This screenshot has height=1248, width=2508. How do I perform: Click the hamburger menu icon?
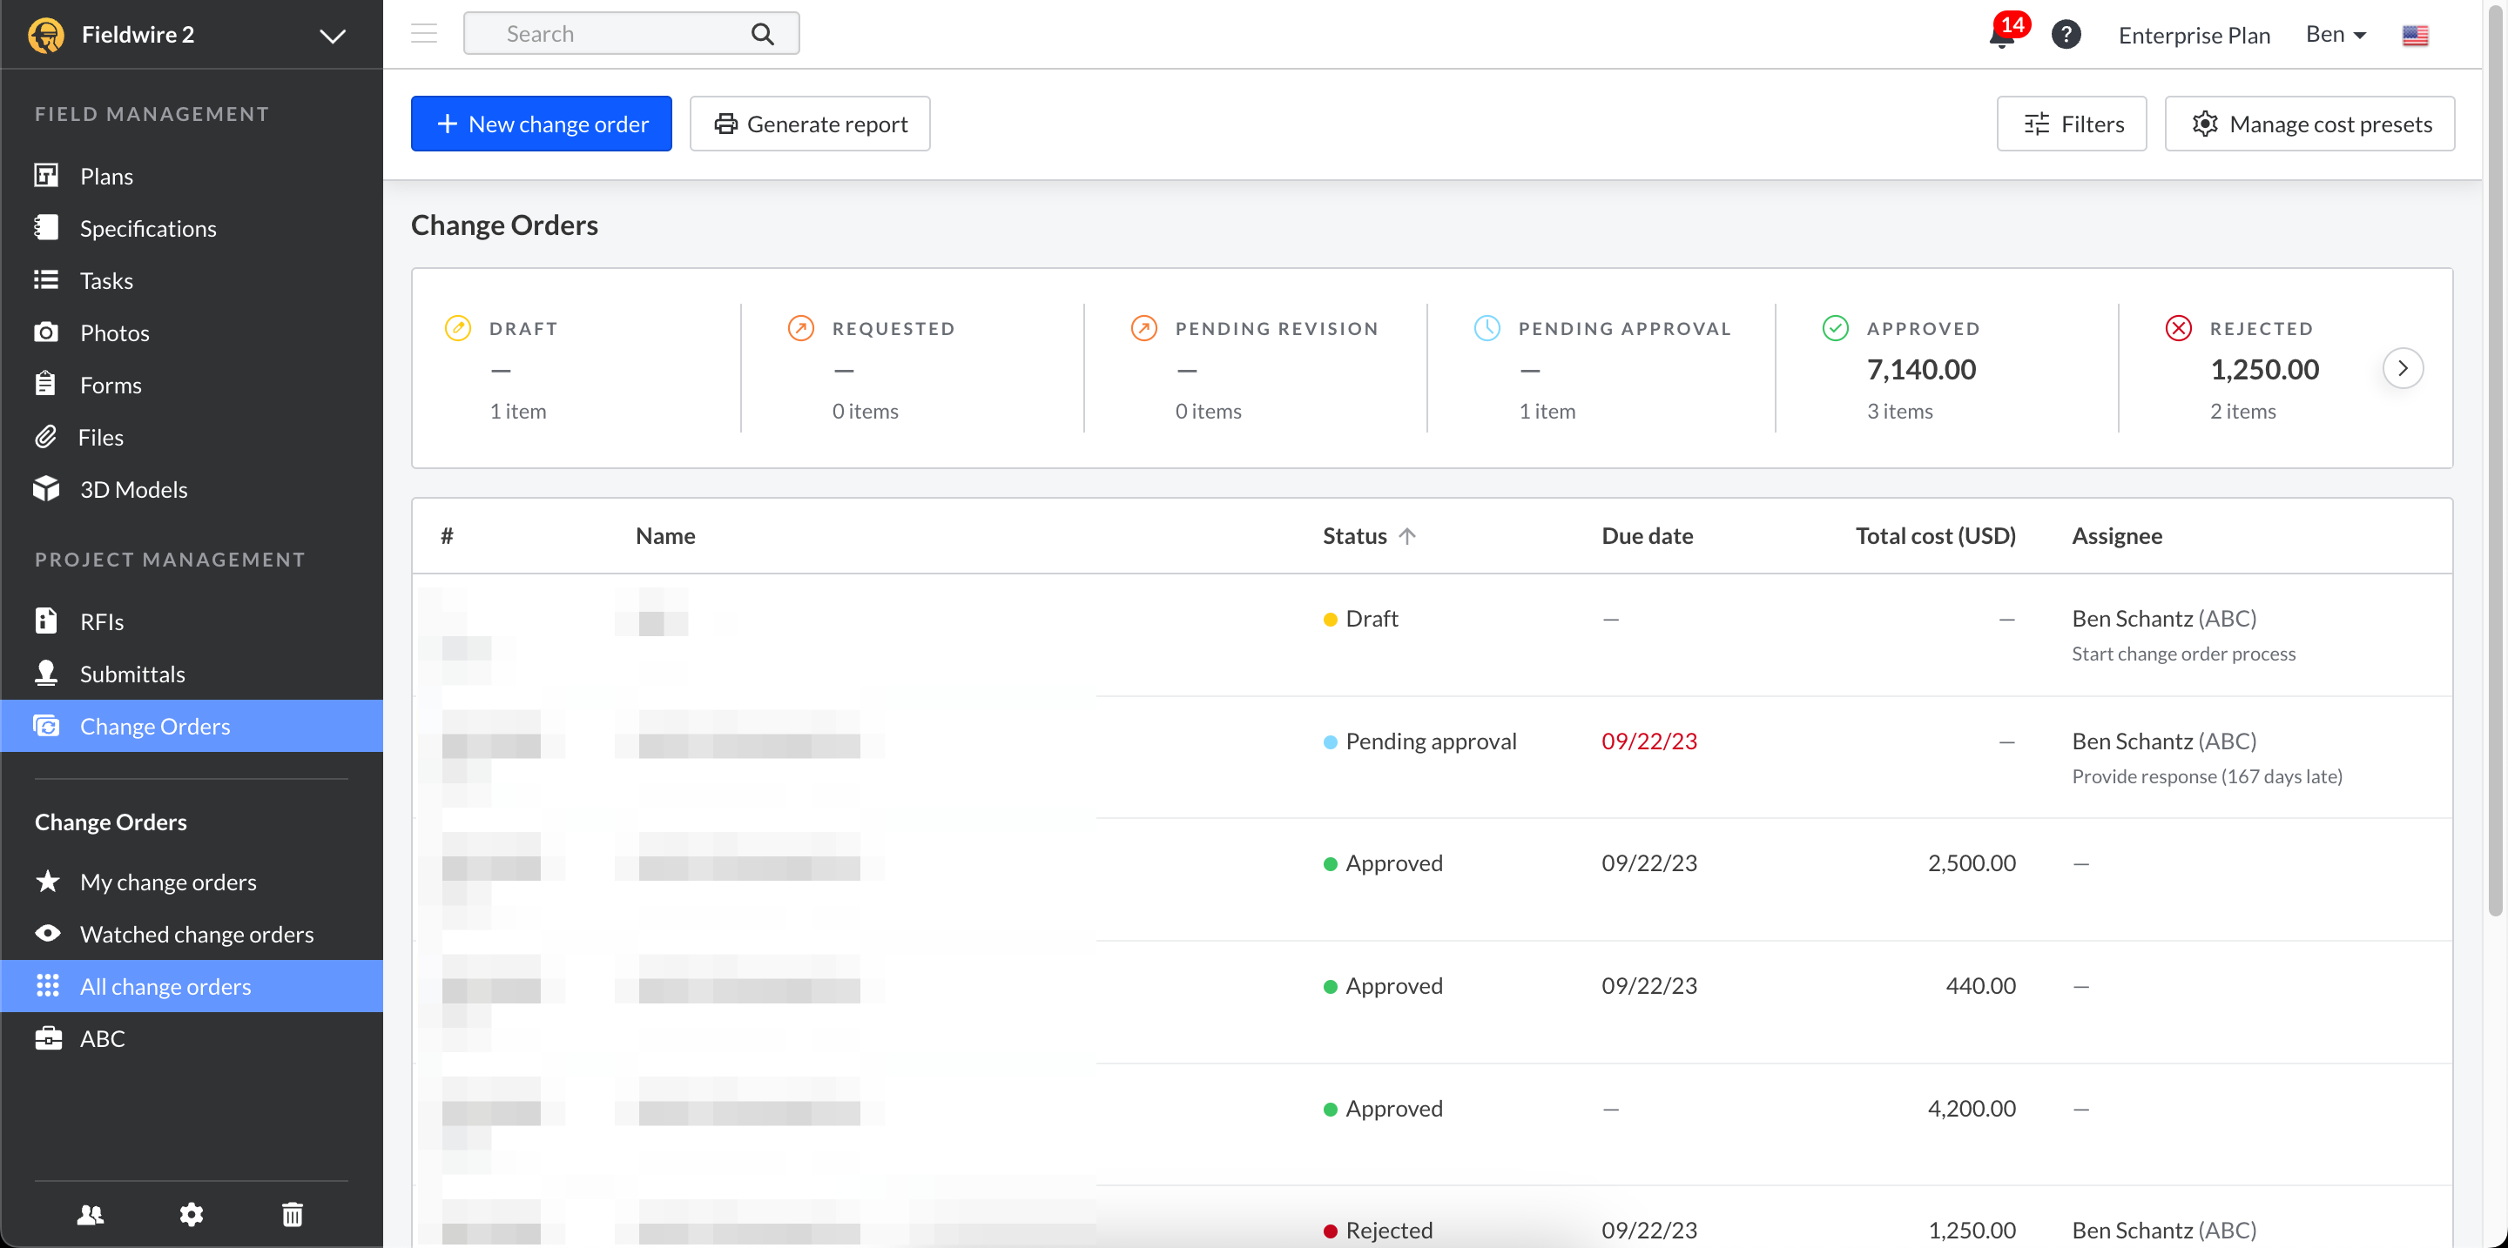[x=423, y=34]
